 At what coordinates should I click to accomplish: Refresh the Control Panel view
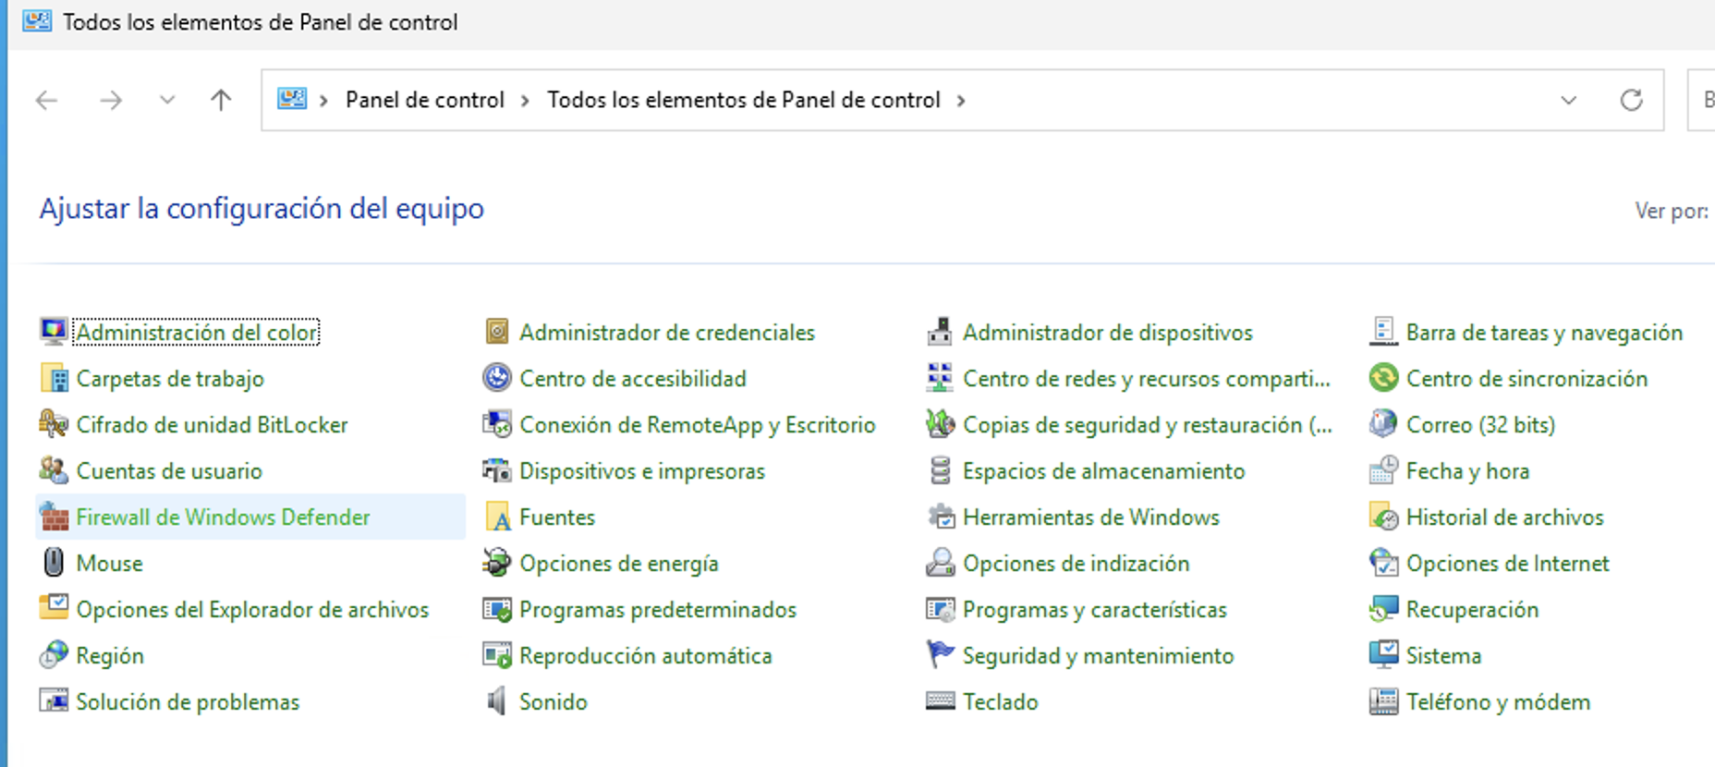(1632, 100)
